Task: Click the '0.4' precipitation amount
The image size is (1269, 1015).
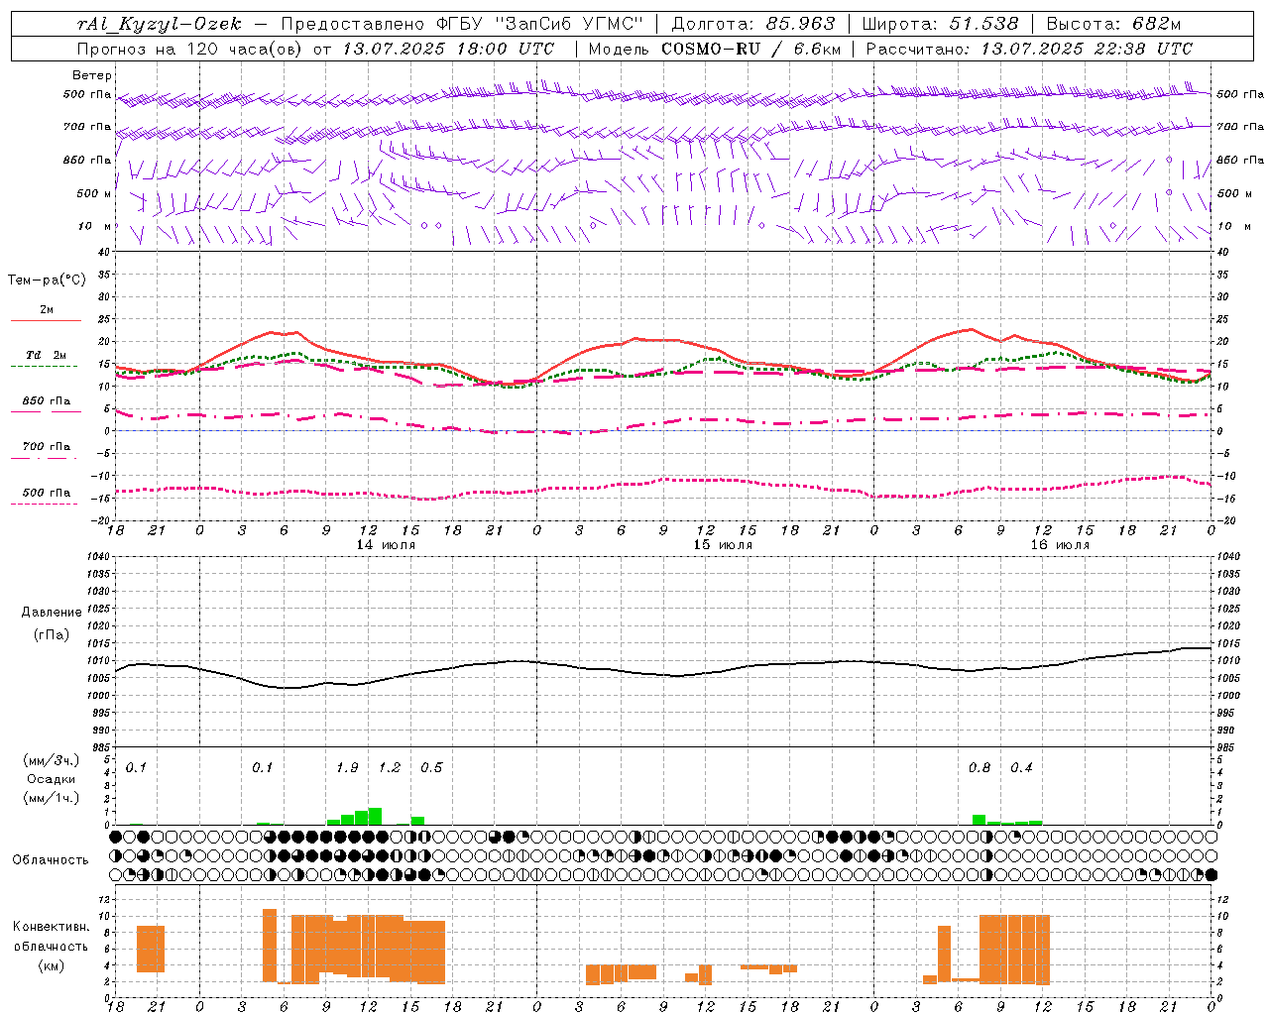Action: tap(1021, 768)
